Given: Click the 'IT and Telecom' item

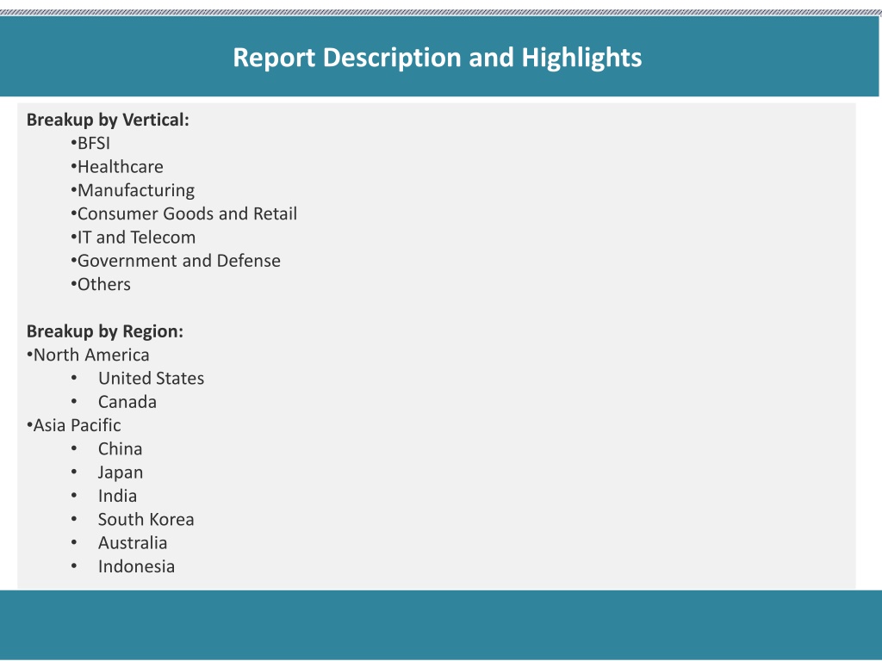Looking at the screenshot, I should click(136, 238).
